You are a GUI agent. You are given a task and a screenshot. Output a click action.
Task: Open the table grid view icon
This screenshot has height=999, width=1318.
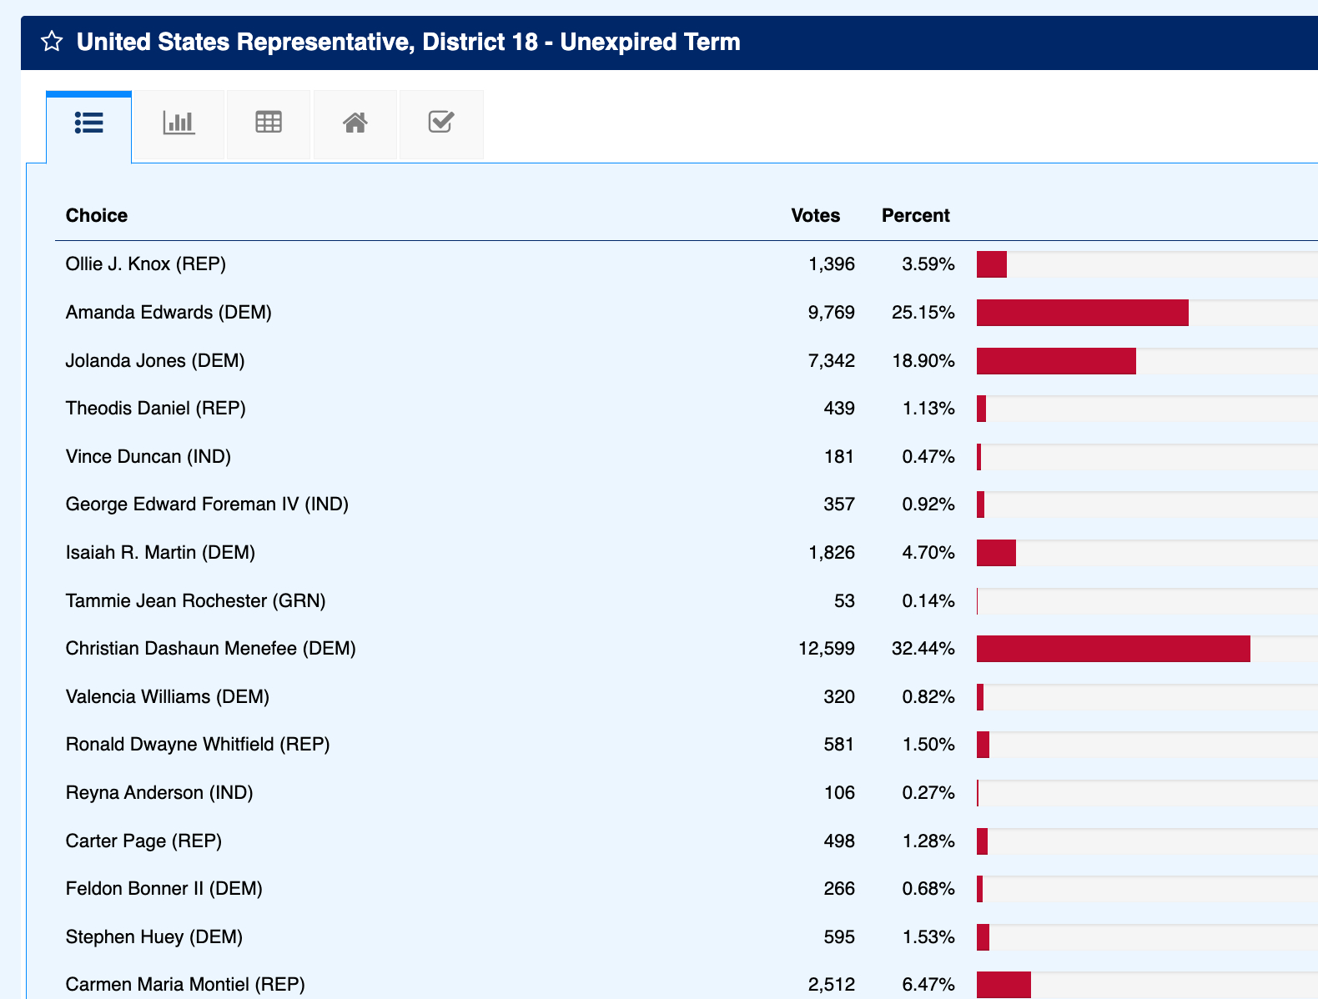pyautogui.click(x=268, y=123)
